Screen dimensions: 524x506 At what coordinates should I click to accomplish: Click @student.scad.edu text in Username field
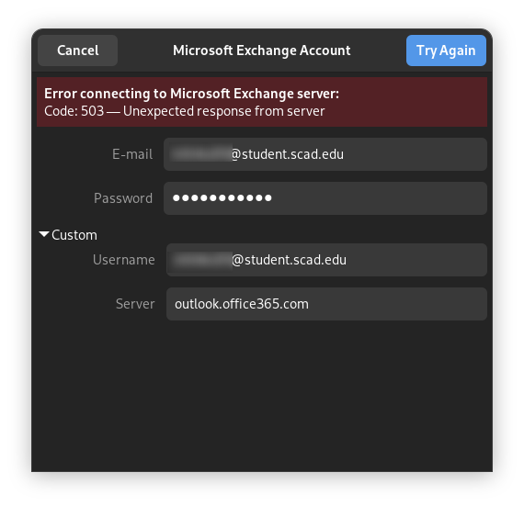click(x=289, y=260)
